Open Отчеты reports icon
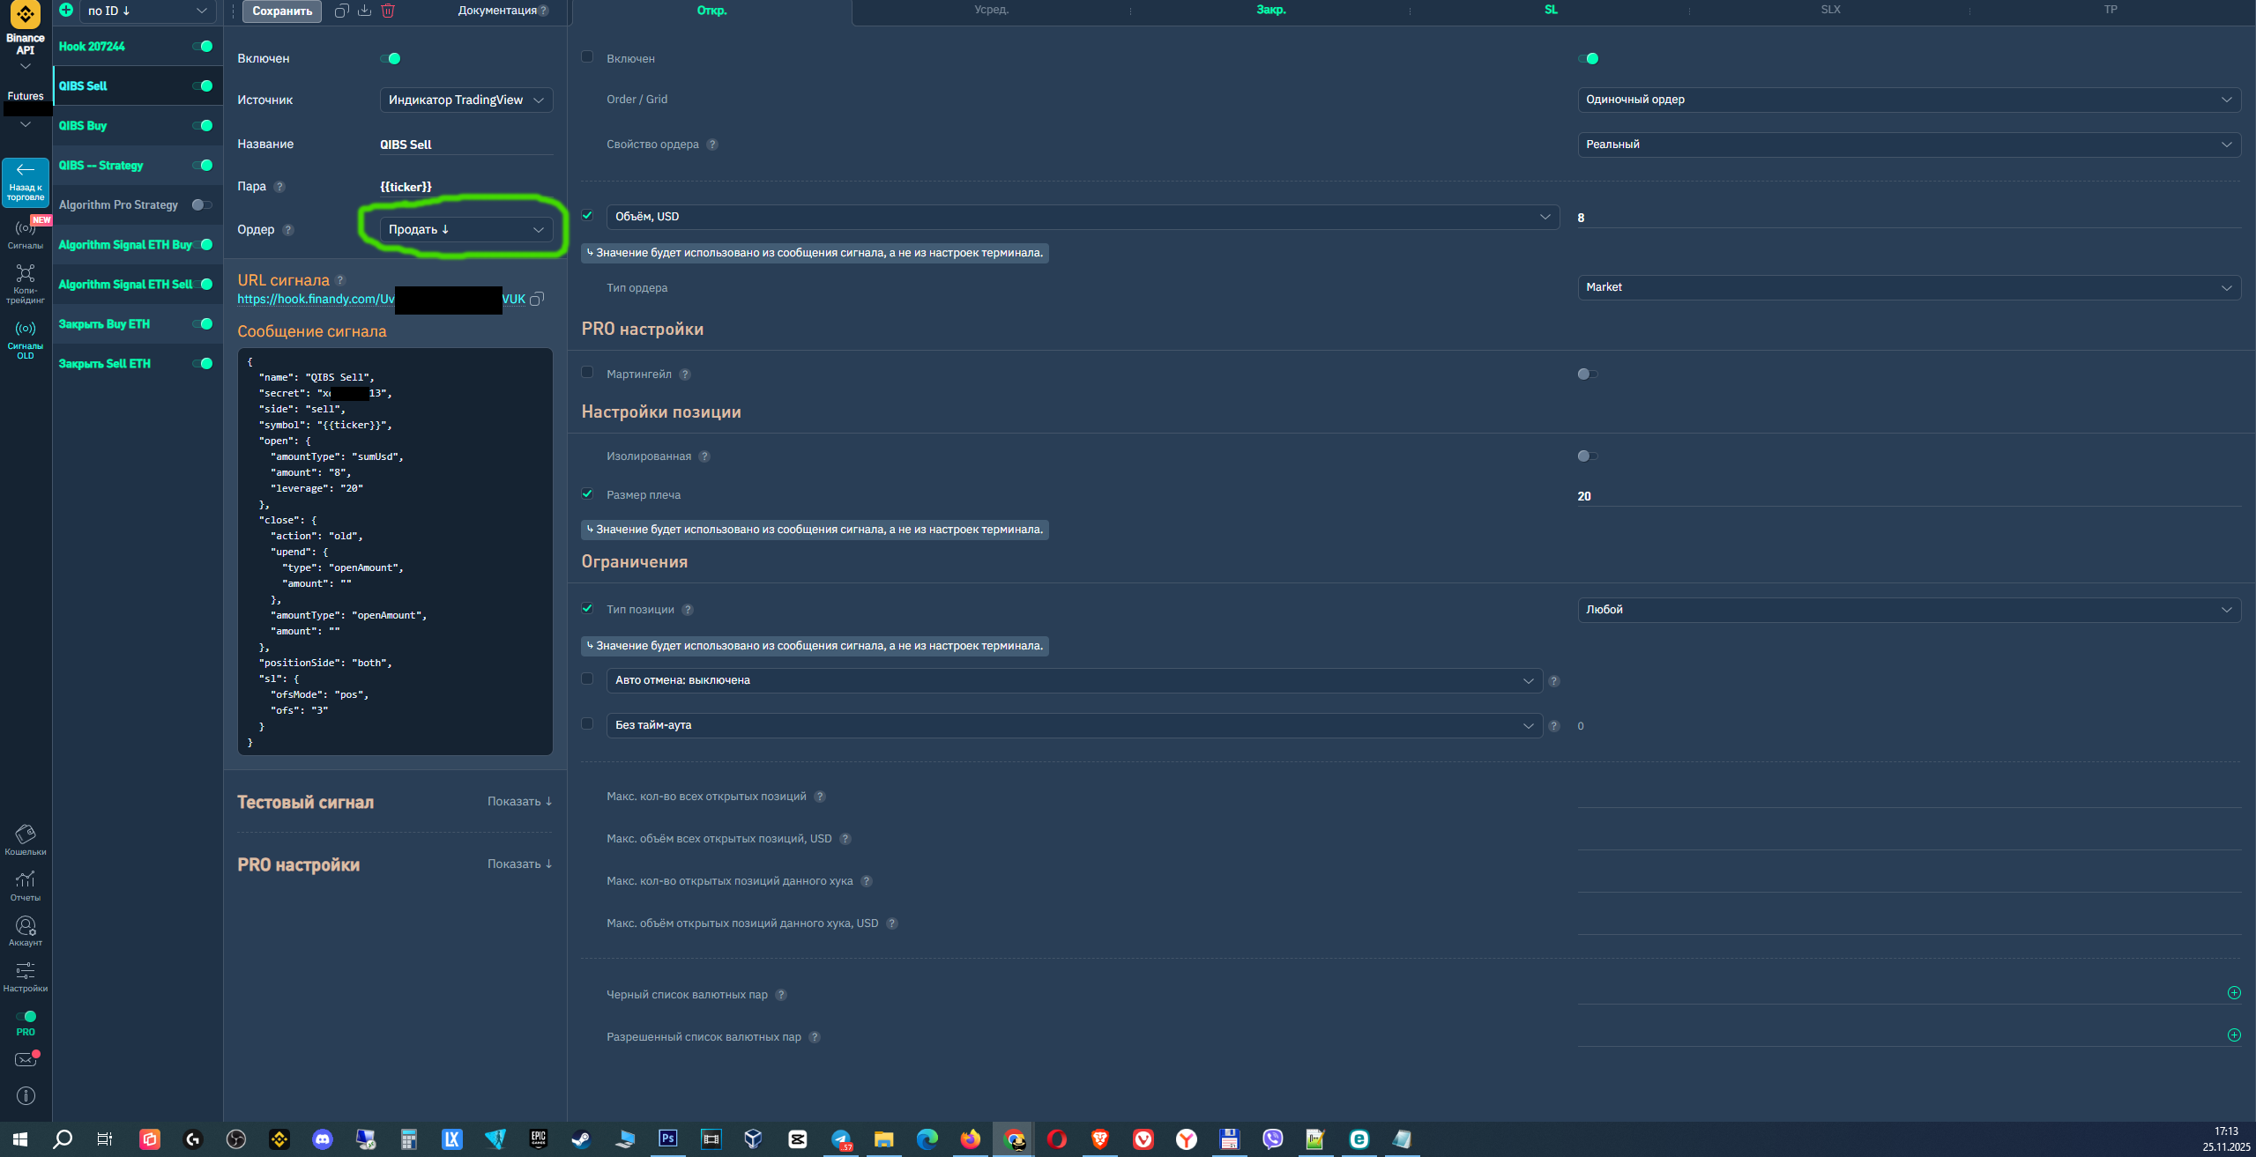This screenshot has height=1157, width=2256. (x=26, y=886)
